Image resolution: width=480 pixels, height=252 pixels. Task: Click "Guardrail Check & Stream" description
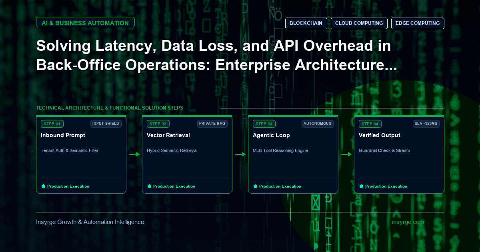click(384, 151)
